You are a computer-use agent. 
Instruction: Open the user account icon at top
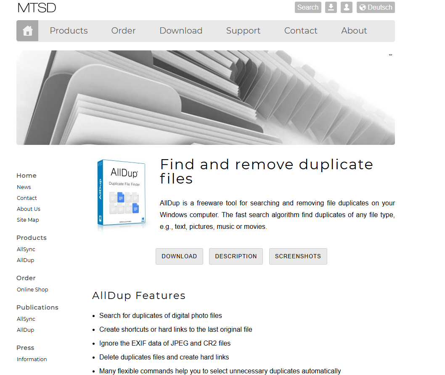coord(347,8)
